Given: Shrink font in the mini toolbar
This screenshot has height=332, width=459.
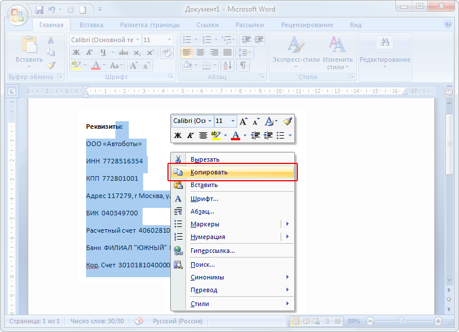Looking at the screenshot, I should coord(256,121).
